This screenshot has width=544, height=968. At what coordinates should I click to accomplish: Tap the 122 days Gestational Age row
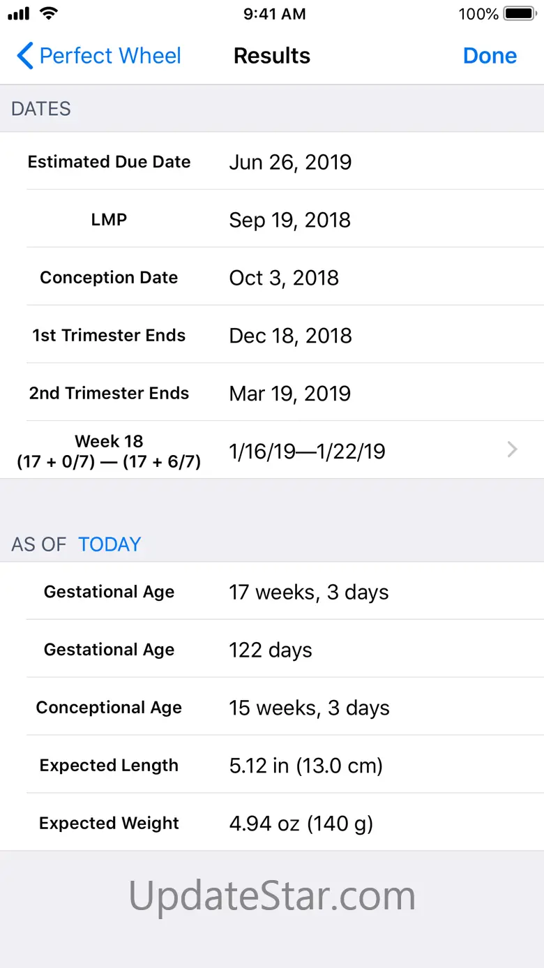[x=271, y=650]
